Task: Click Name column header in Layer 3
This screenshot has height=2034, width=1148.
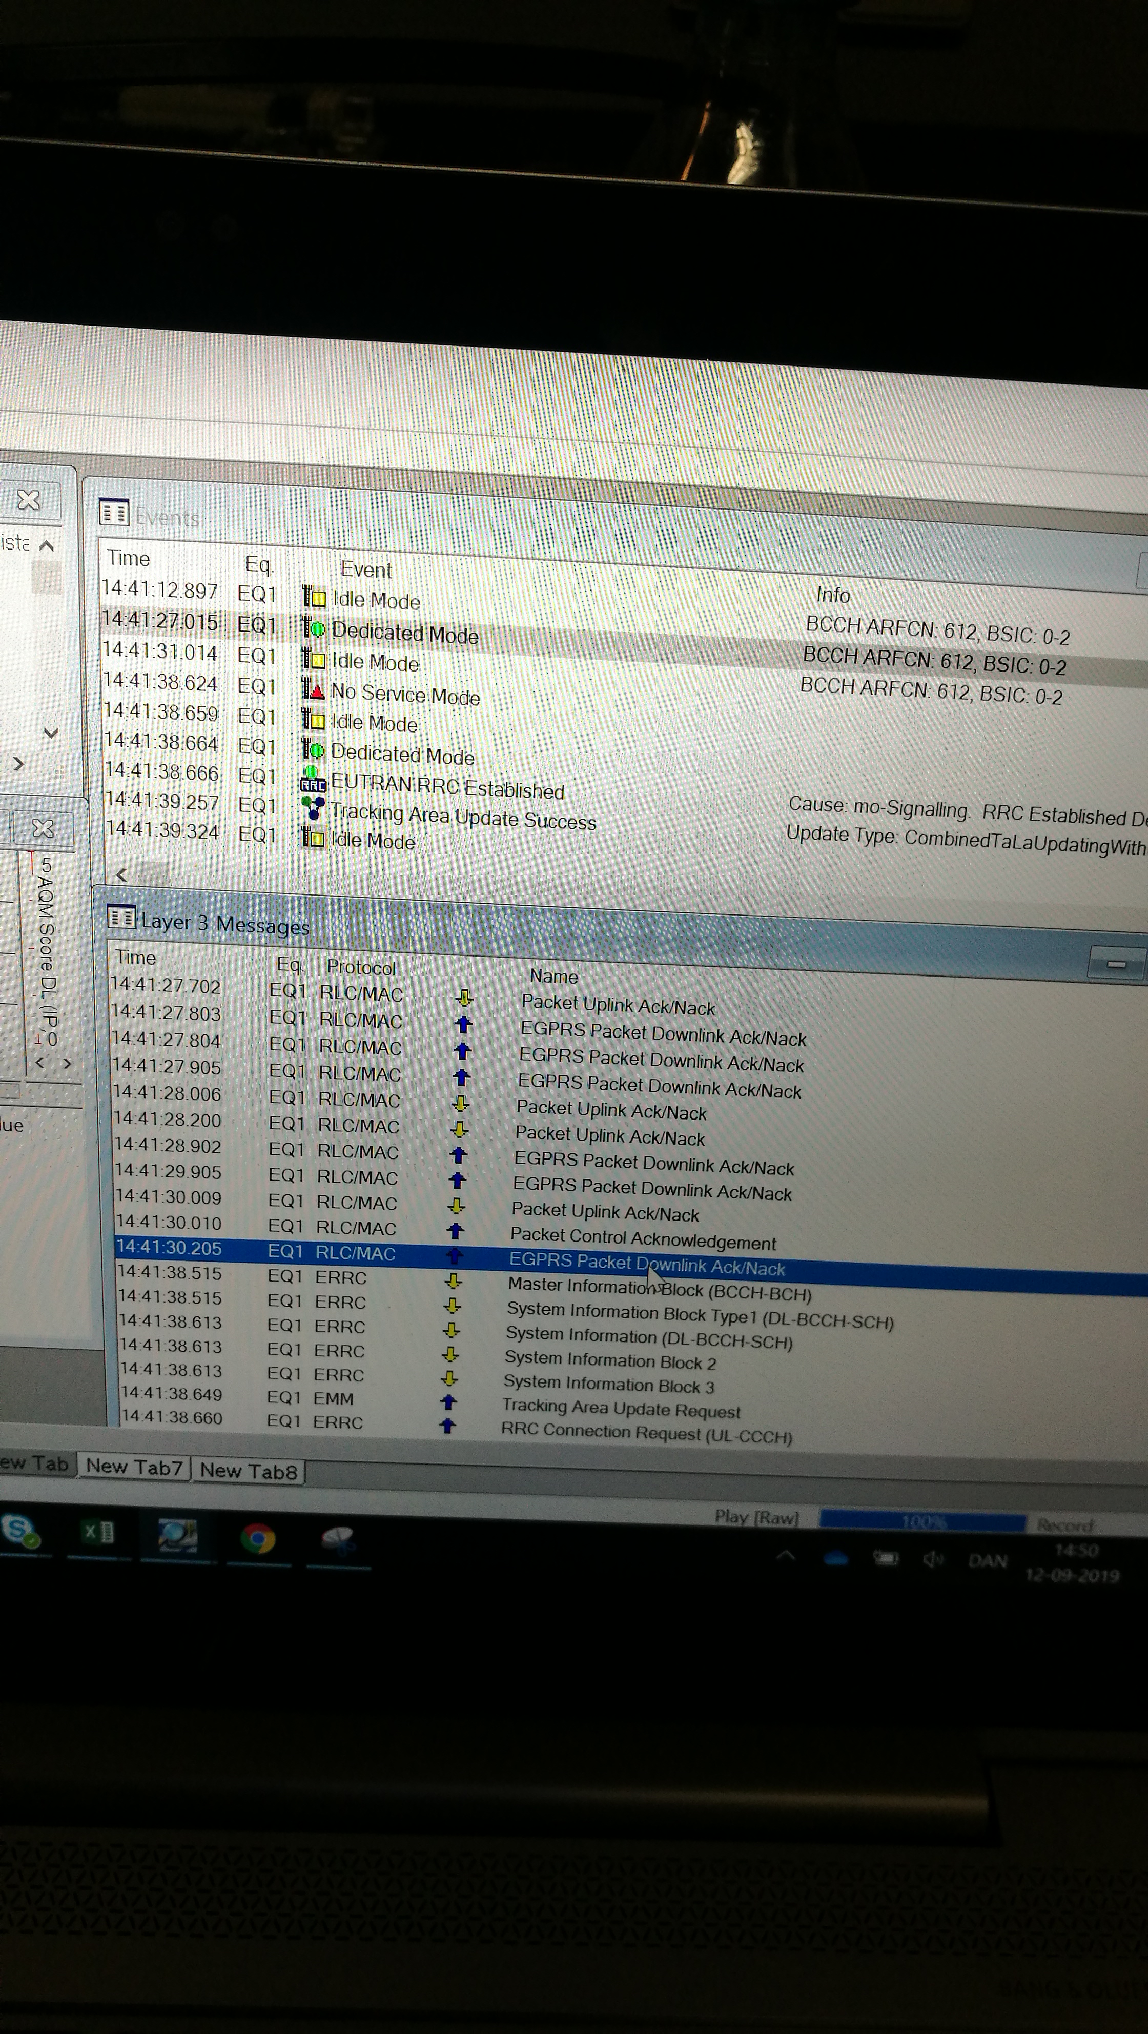Action: click(554, 976)
